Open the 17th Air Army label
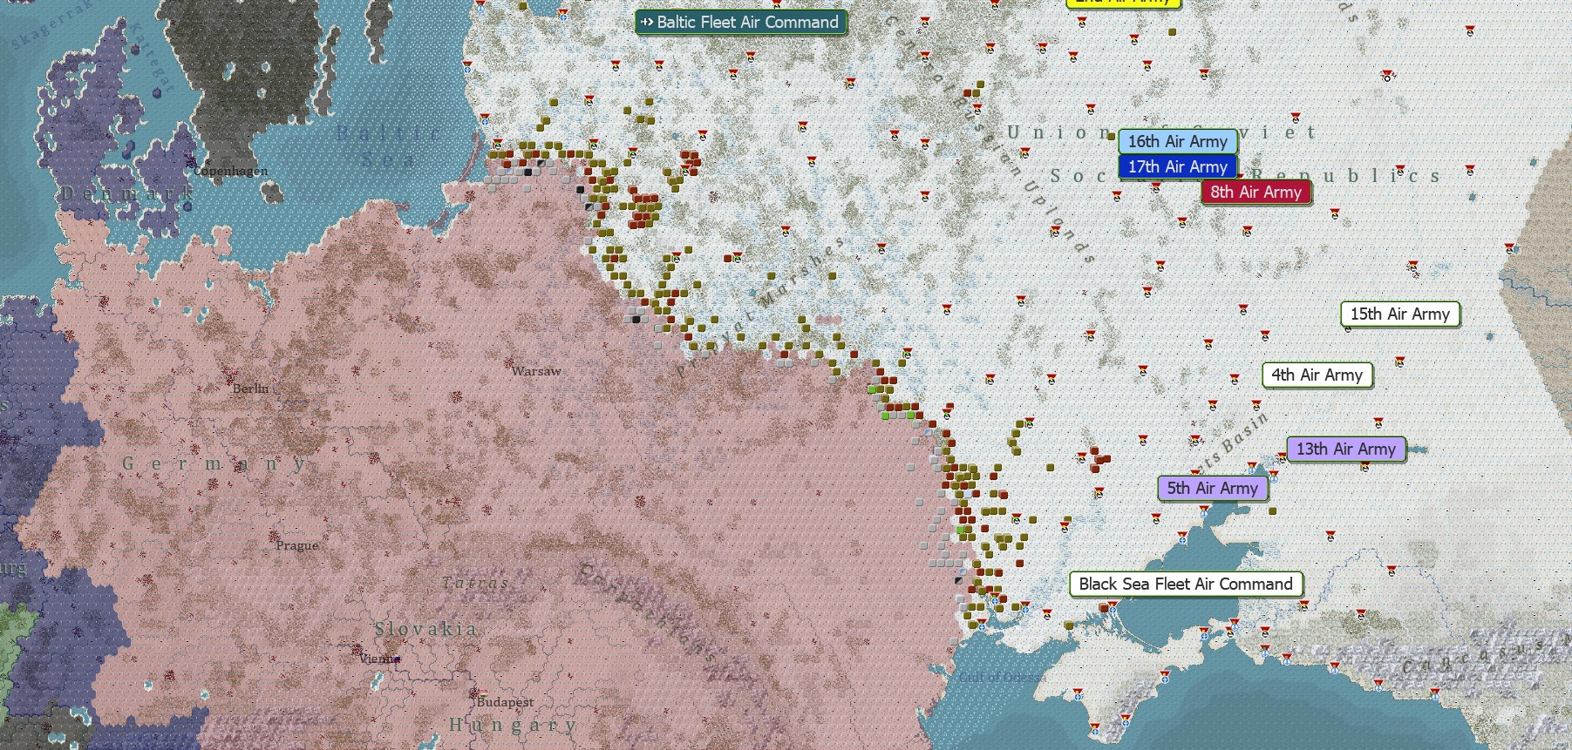Screen dimensions: 1572x750 coord(1177,166)
